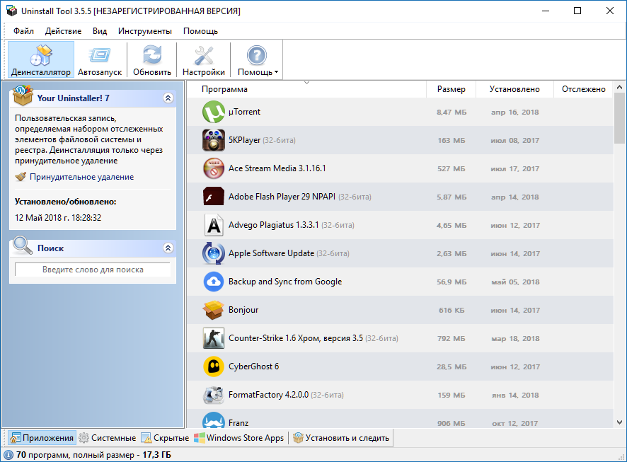Click the Деинсталлятор toolbar icon
This screenshot has height=462, width=627.
[40, 55]
